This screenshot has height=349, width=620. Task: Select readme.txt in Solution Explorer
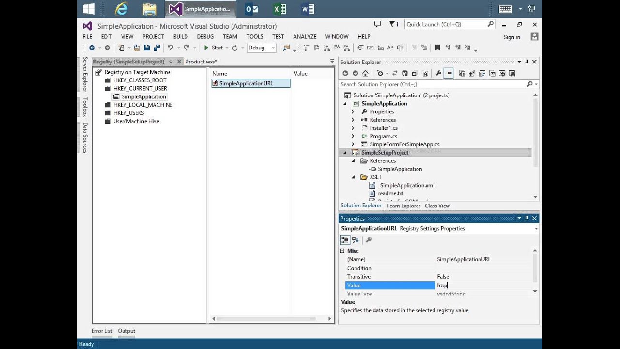click(x=390, y=193)
